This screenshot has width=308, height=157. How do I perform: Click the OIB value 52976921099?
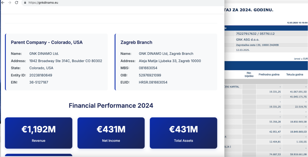(x=150, y=75)
